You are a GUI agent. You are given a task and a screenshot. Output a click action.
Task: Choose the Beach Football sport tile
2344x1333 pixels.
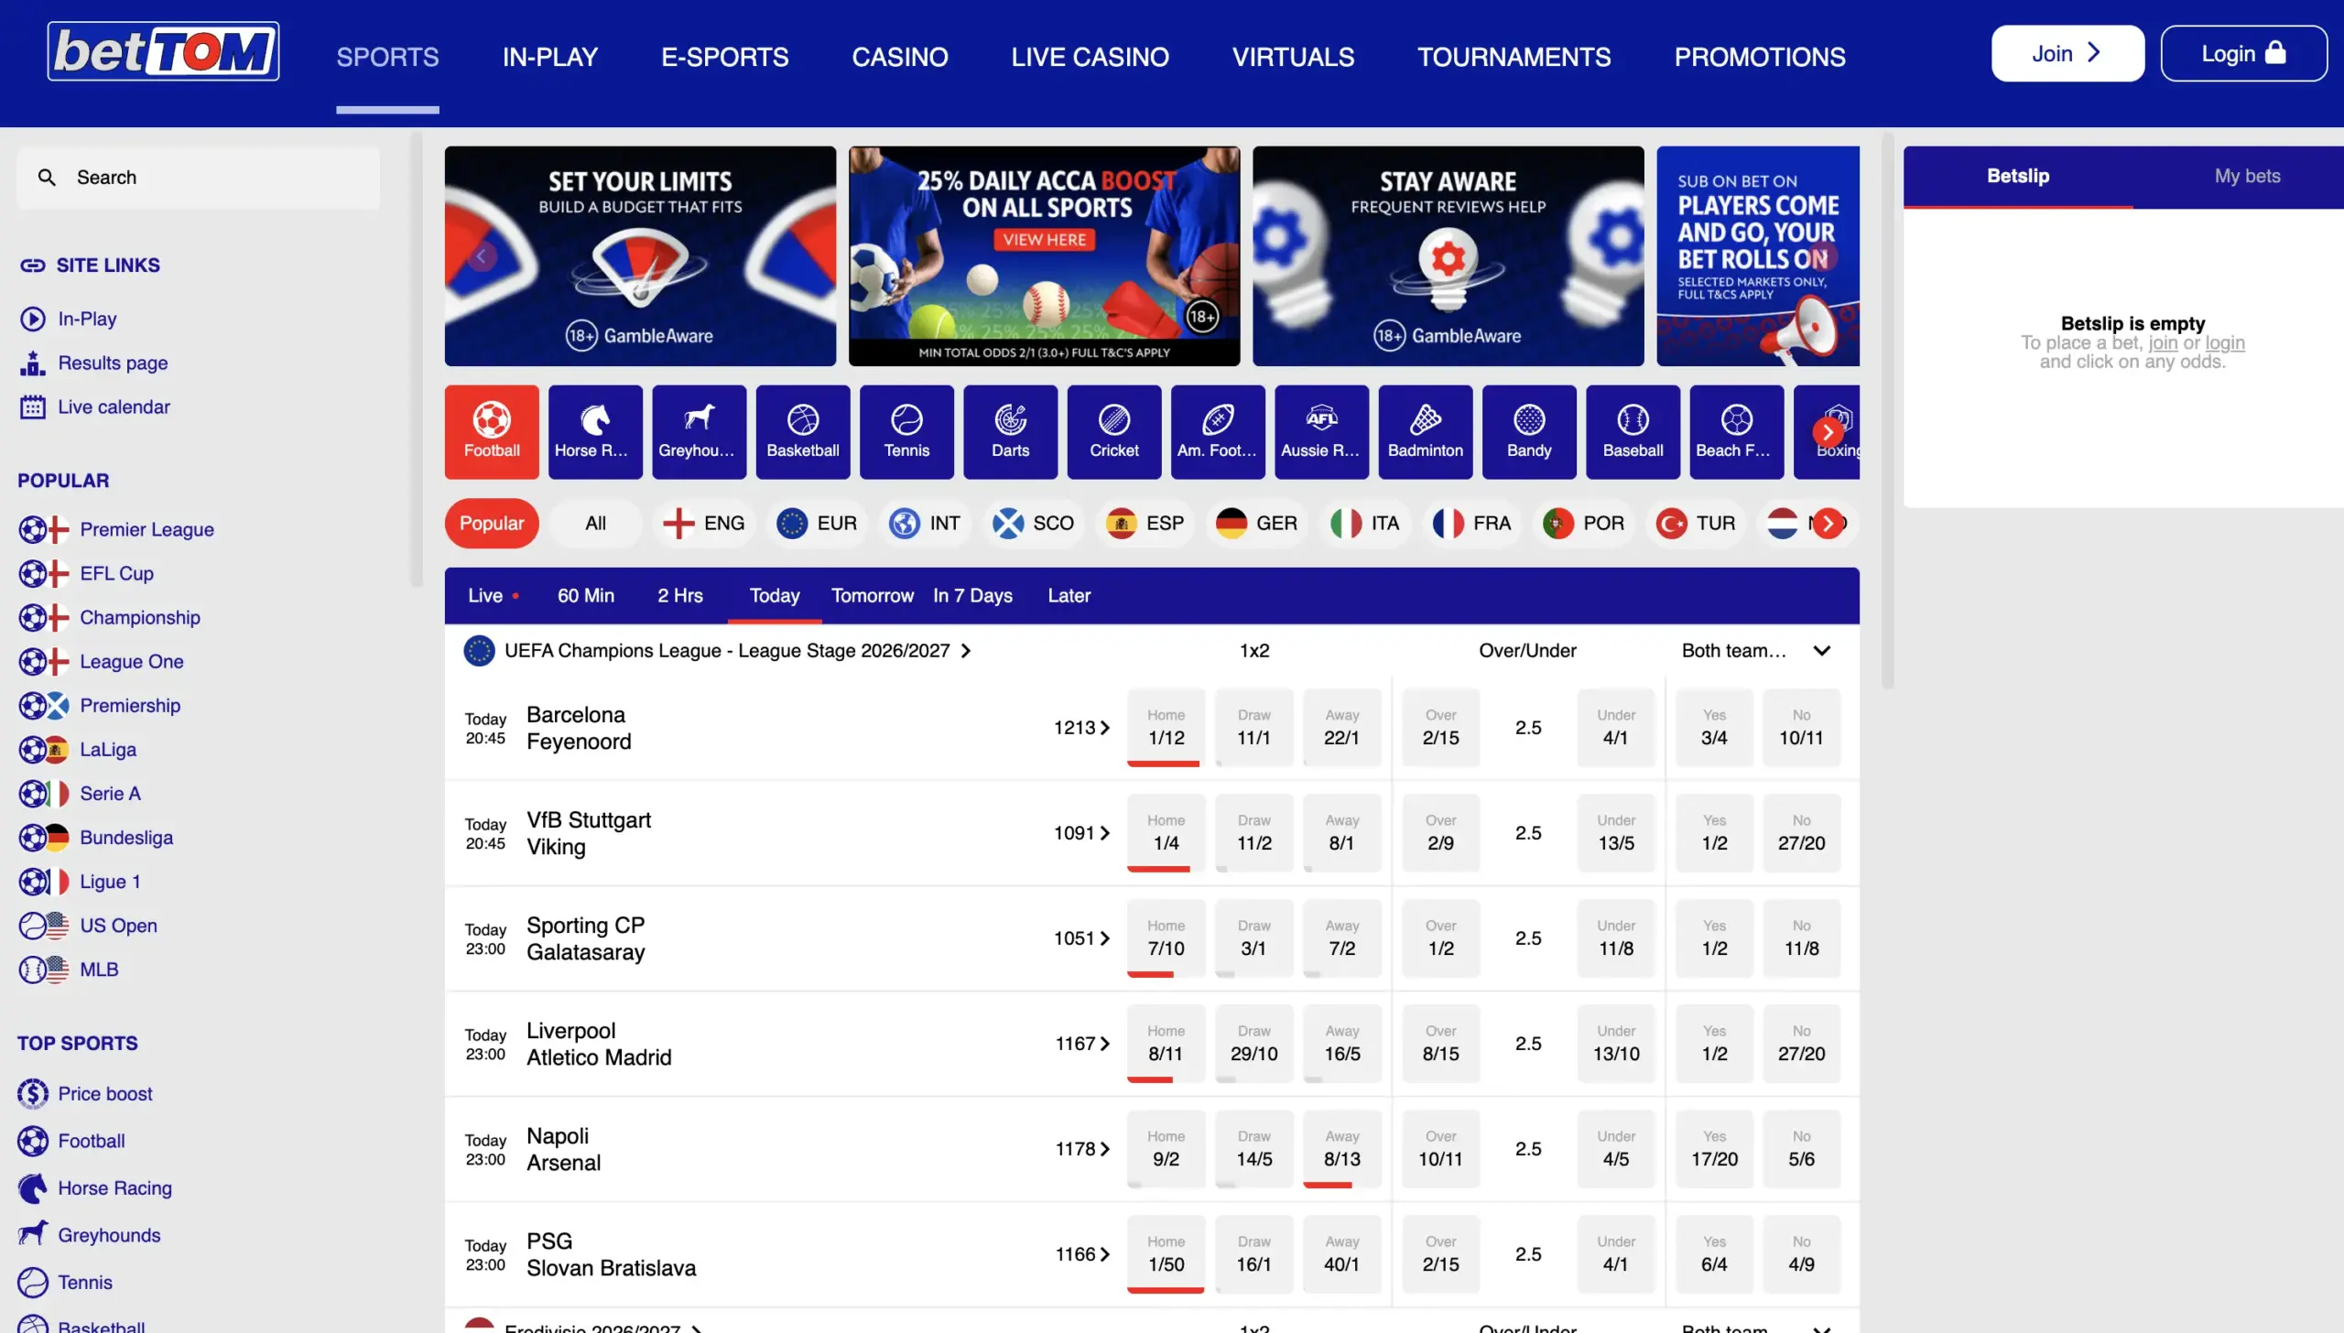(x=1737, y=432)
